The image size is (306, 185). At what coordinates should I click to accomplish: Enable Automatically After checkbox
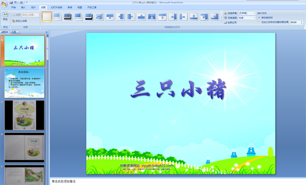pos(259,22)
